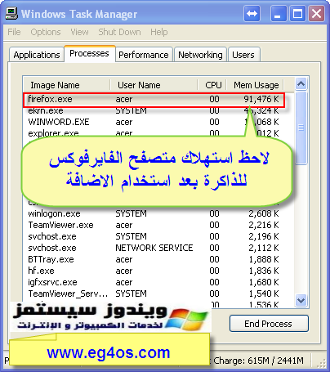The width and height of the screenshot is (330, 372).
Task: Click the Commit Charge 615M / 2441M status
Action: tap(257, 361)
